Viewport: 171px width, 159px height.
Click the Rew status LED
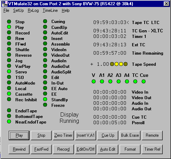9,38
